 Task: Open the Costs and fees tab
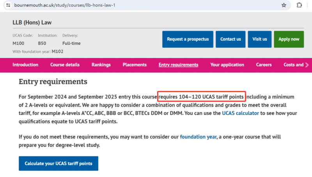click(x=294, y=65)
